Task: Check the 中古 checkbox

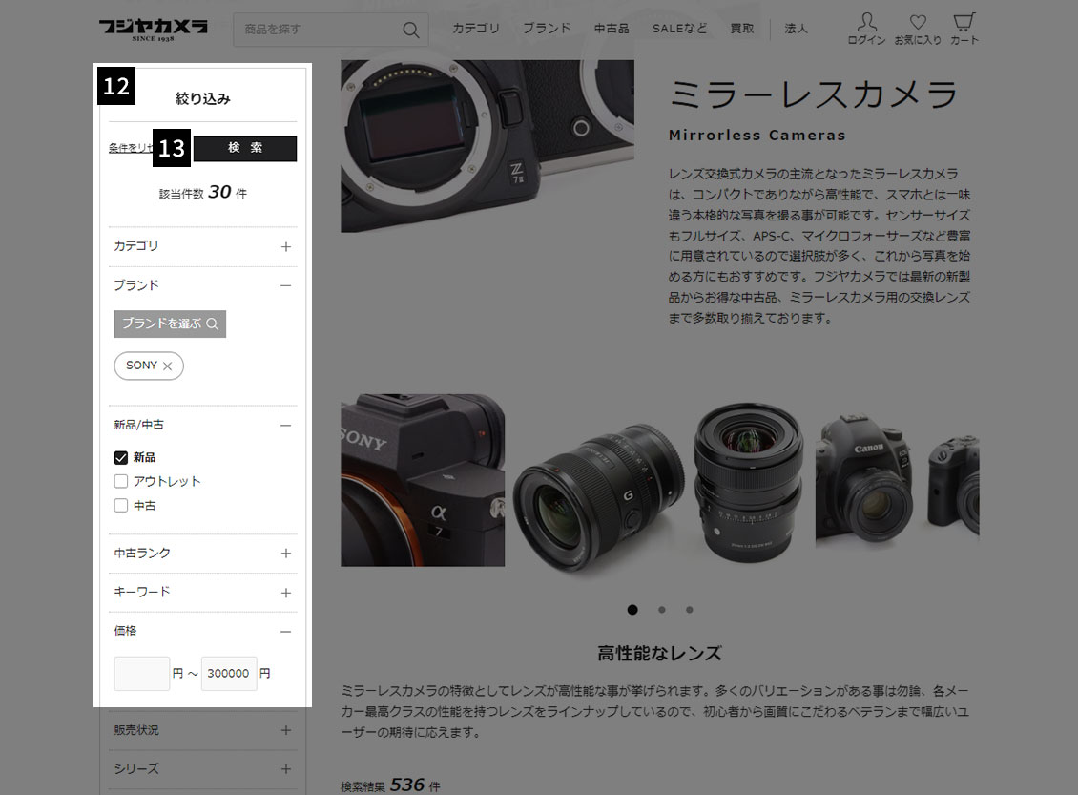Action: (121, 506)
